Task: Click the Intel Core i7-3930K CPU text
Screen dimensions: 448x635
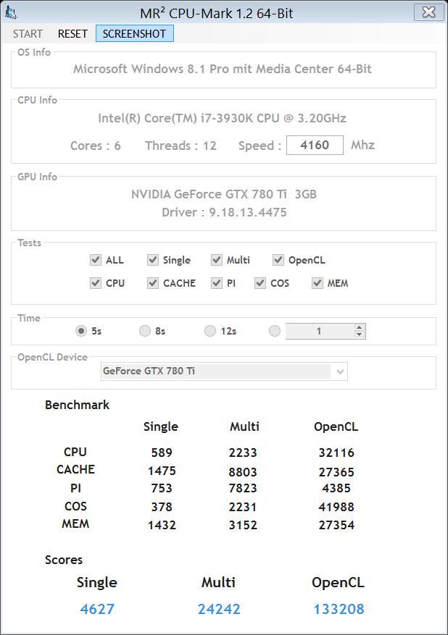Action: point(222,118)
